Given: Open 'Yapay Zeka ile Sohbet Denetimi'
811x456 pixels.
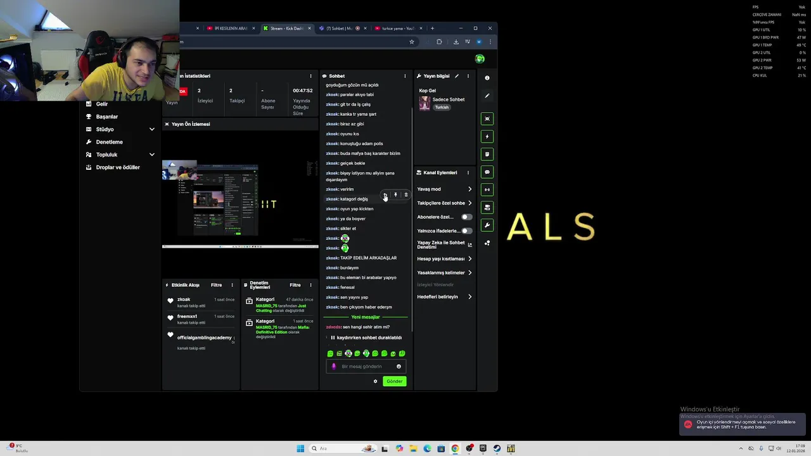Looking at the screenshot, I should coord(444,244).
